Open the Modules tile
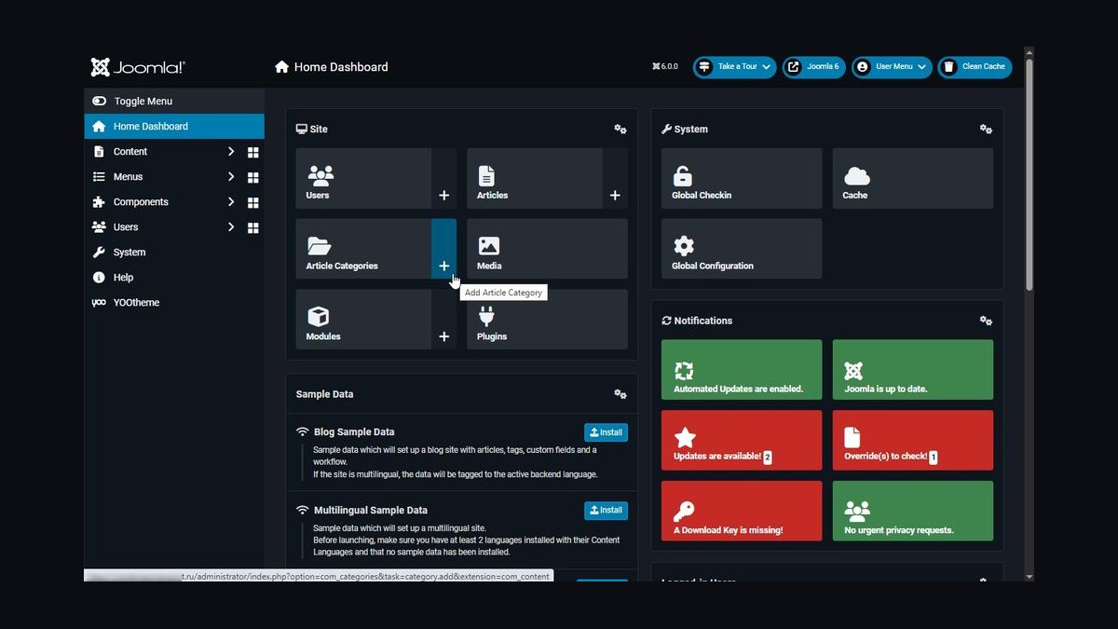The height and width of the screenshot is (629, 1118). [x=363, y=320]
